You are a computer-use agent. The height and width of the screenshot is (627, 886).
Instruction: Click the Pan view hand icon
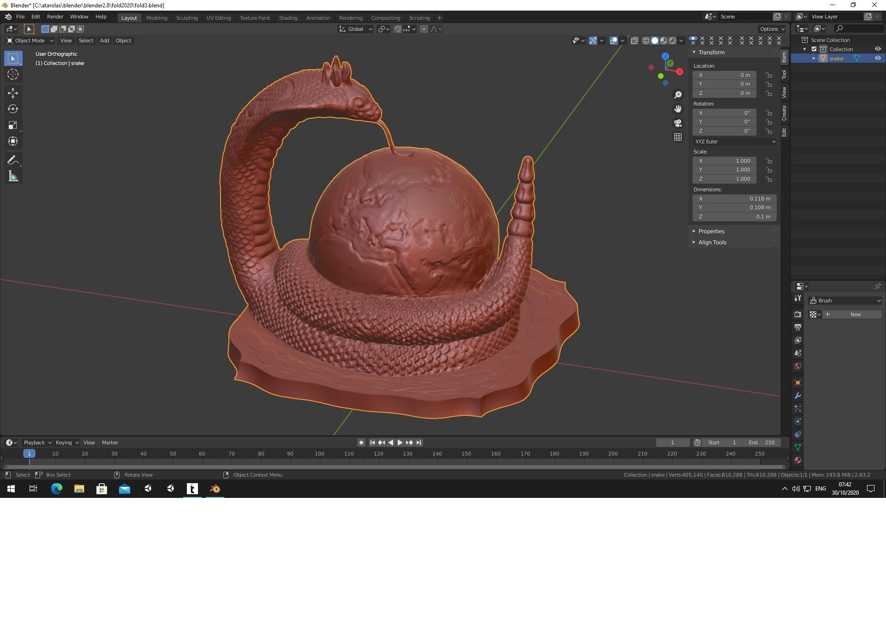point(678,109)
